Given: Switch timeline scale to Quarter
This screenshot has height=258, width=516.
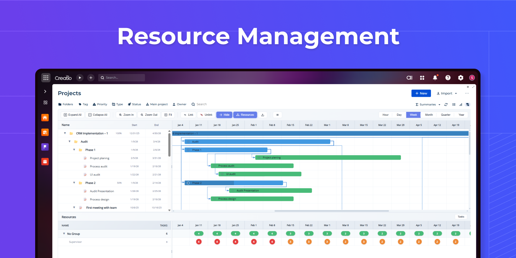Looking at the screenshot, I should coord(445,115).
